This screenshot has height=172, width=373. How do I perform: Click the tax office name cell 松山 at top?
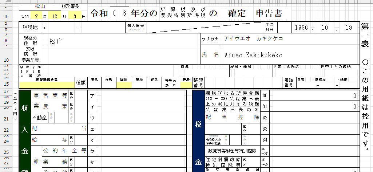(x=40, y=7)
